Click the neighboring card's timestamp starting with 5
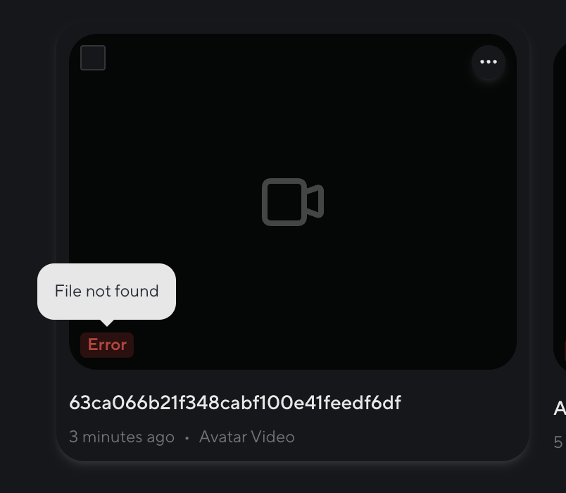This screenshot has height=493, width=566. coord(558,442)
